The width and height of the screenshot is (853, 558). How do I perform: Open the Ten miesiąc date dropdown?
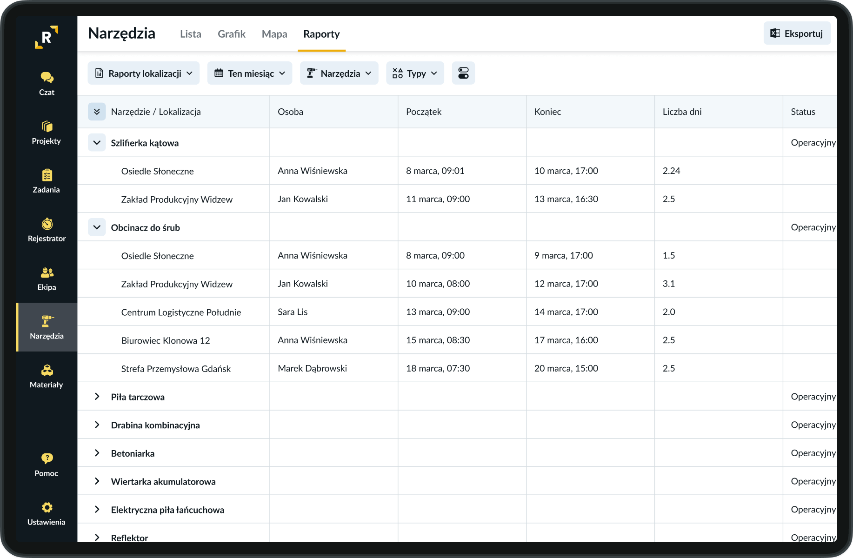pyautogui.click(x=250, y=73)
